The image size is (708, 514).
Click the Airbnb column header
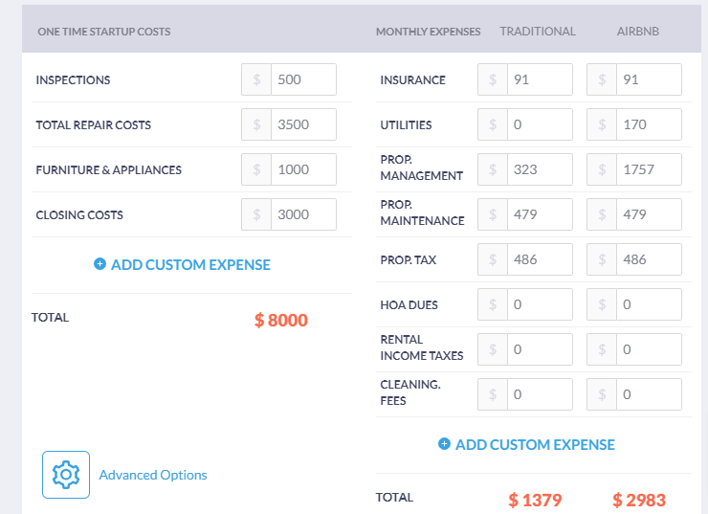pos(637,32)
